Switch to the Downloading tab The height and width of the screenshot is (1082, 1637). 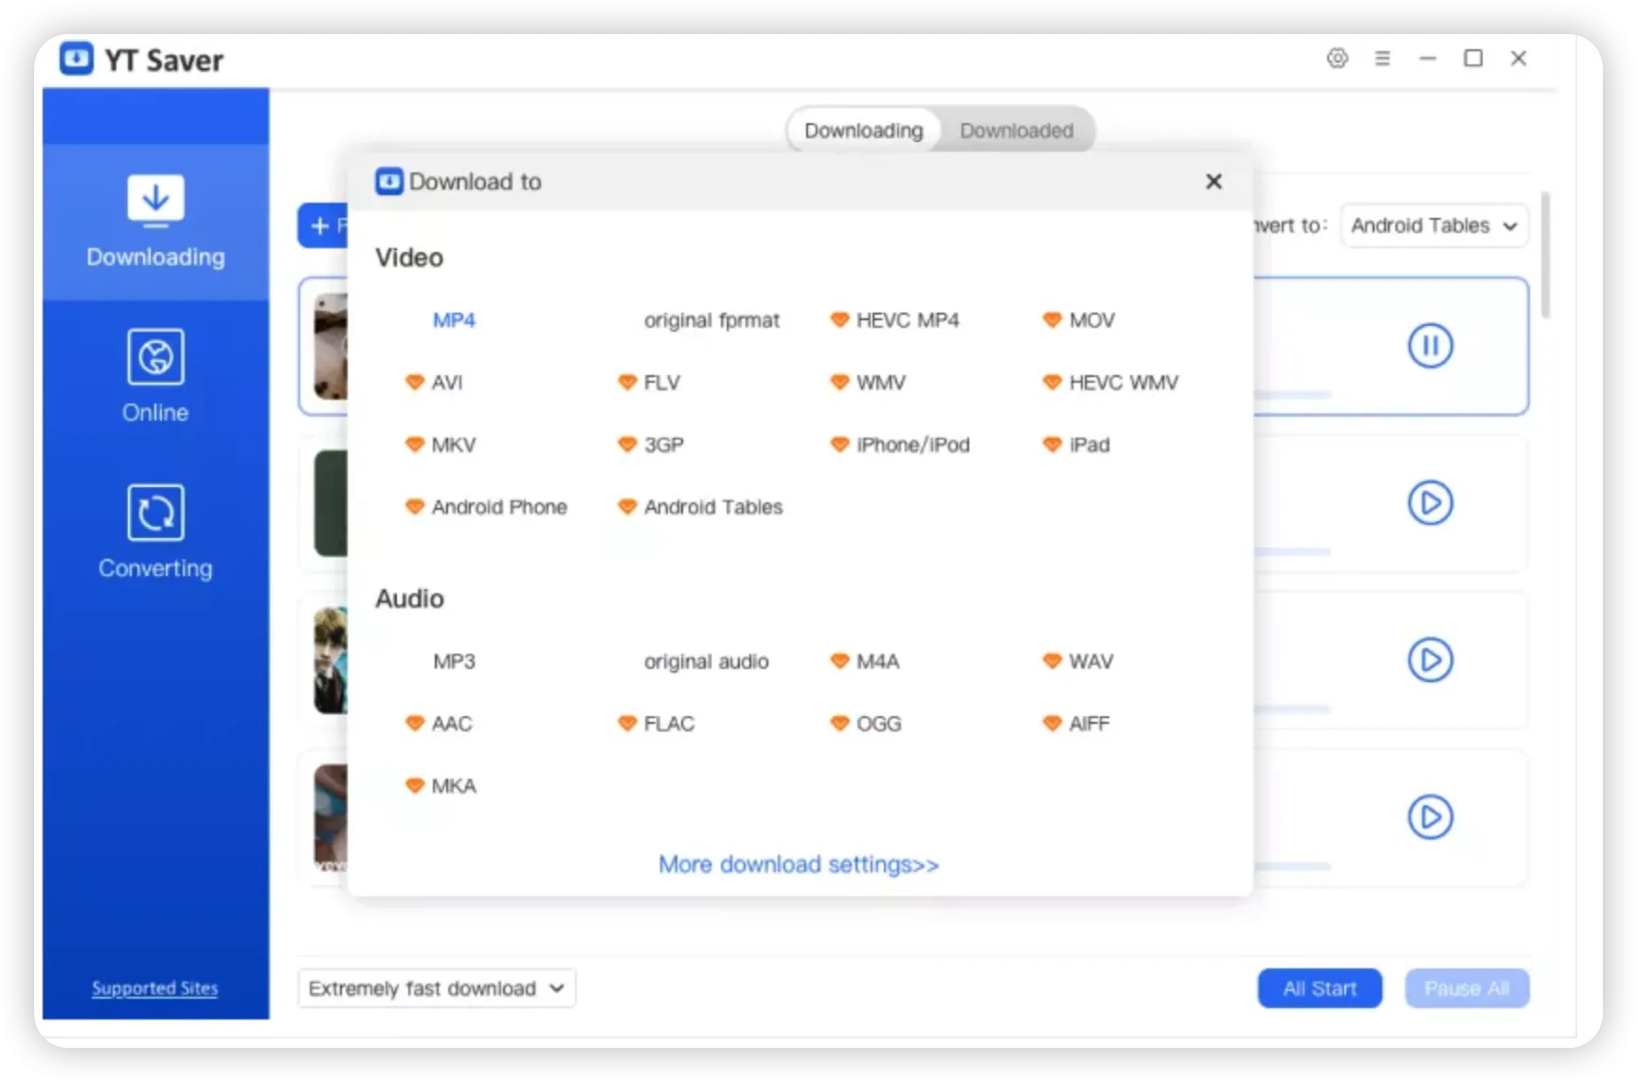pos(863,131)
